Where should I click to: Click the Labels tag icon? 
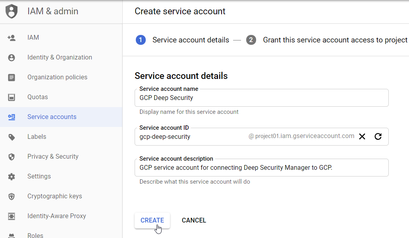[12, 136]
